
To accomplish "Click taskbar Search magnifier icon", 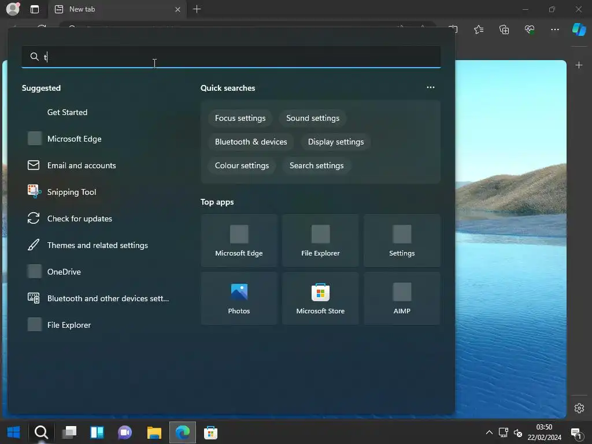I will (41, 432).
